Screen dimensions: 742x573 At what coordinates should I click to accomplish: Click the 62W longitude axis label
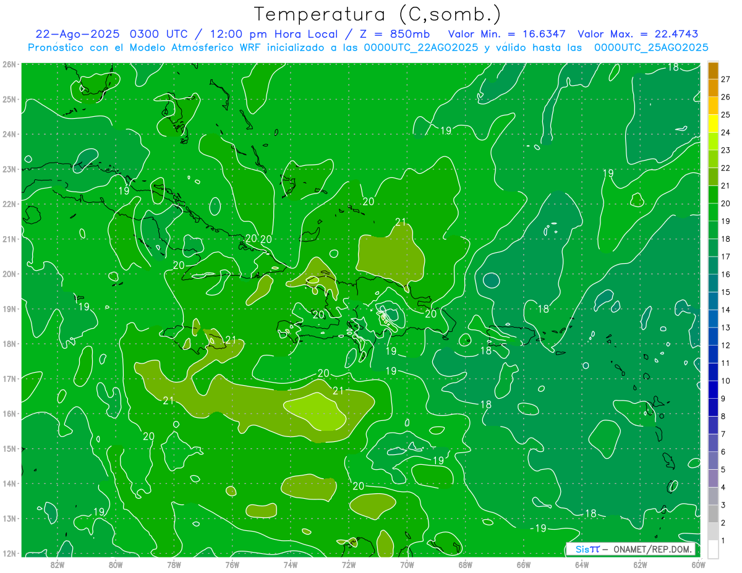pyautogui.click(x=641, y=564)
